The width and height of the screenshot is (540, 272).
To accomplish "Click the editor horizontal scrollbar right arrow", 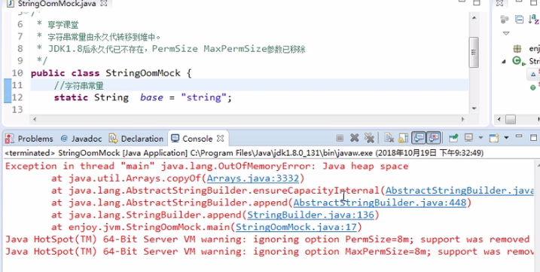I will [463, 119].
